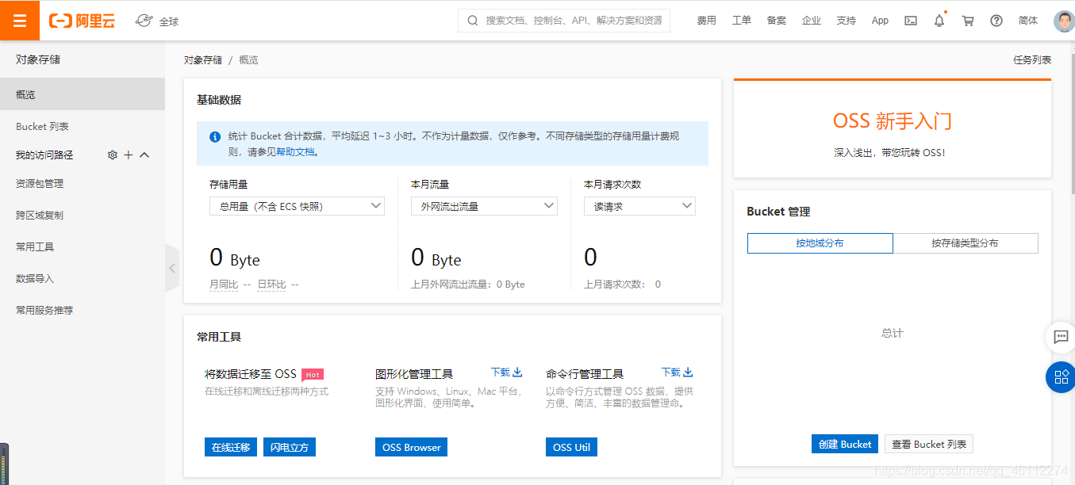
Task: Collapse the left sidebar panel handle
Action: pyautogui.click(x=172, y=268)
